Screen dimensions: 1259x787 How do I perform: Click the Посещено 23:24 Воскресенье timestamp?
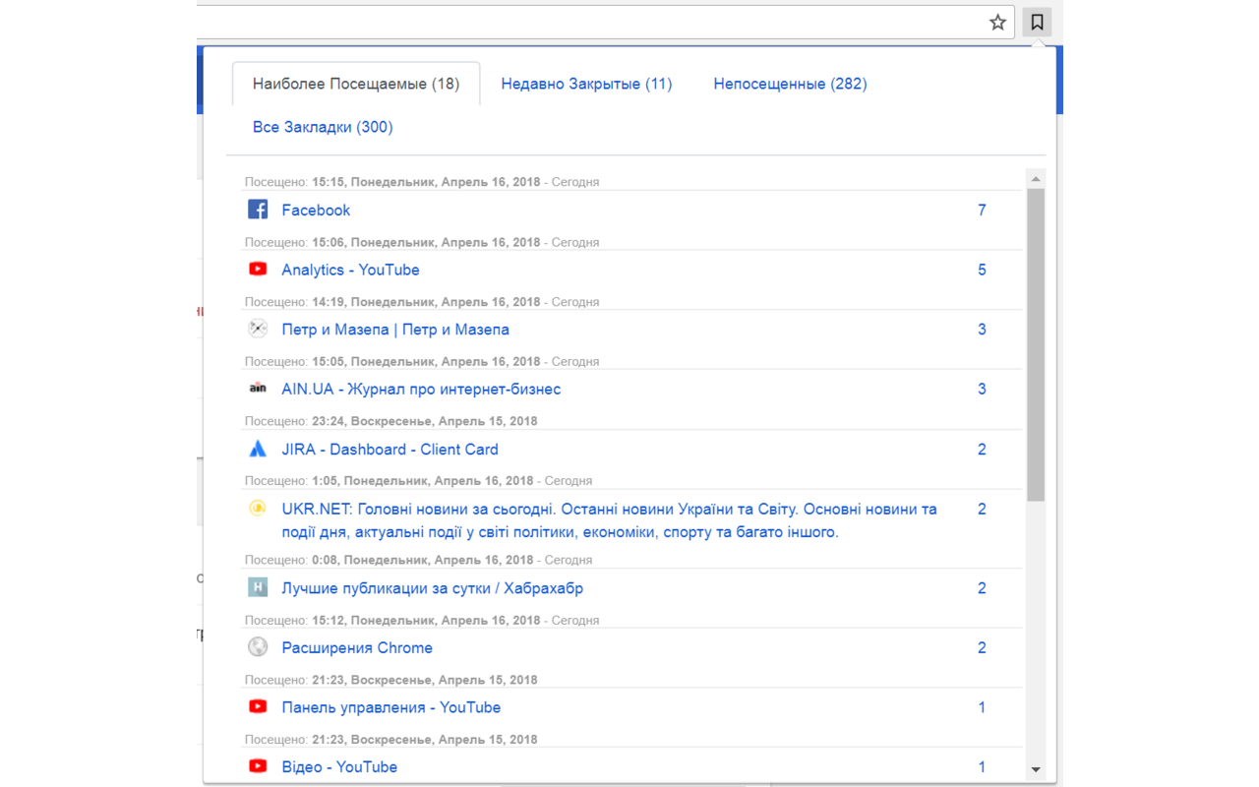pos(391,421)
